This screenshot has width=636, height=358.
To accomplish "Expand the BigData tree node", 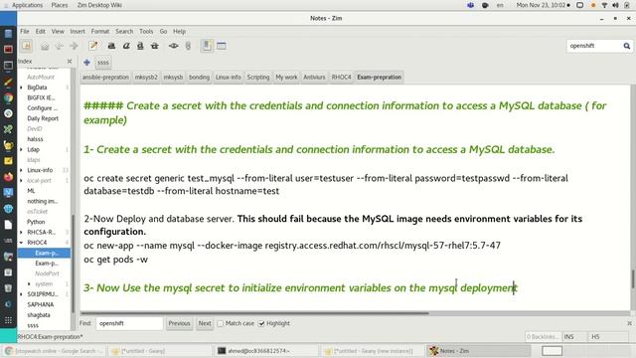I will click(22, 88).
